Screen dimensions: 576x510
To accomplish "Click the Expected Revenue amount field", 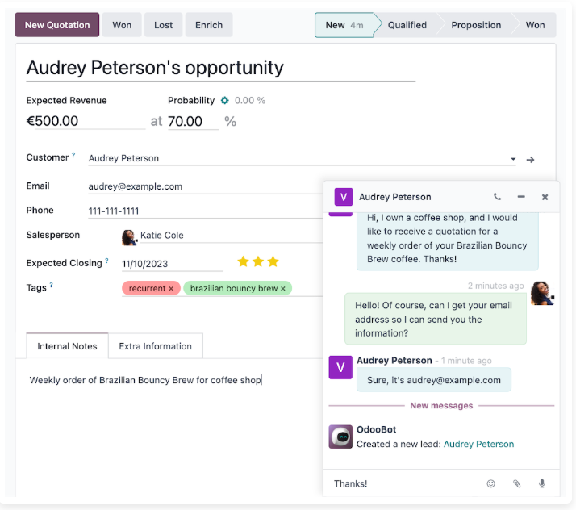I will [x=85, y=122].
